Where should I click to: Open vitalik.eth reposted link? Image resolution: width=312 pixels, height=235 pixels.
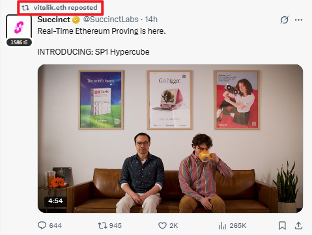tap(65, 8)
